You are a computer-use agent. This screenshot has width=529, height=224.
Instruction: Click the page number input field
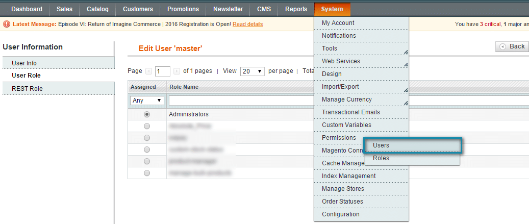tap(163, 71)
